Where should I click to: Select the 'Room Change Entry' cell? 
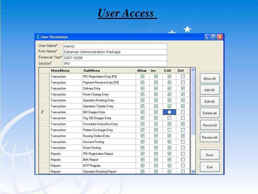pos(109,94)
